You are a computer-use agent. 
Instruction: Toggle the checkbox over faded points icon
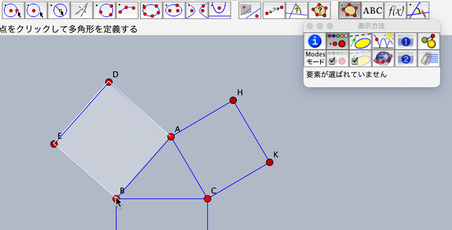(x=337, y=59)
